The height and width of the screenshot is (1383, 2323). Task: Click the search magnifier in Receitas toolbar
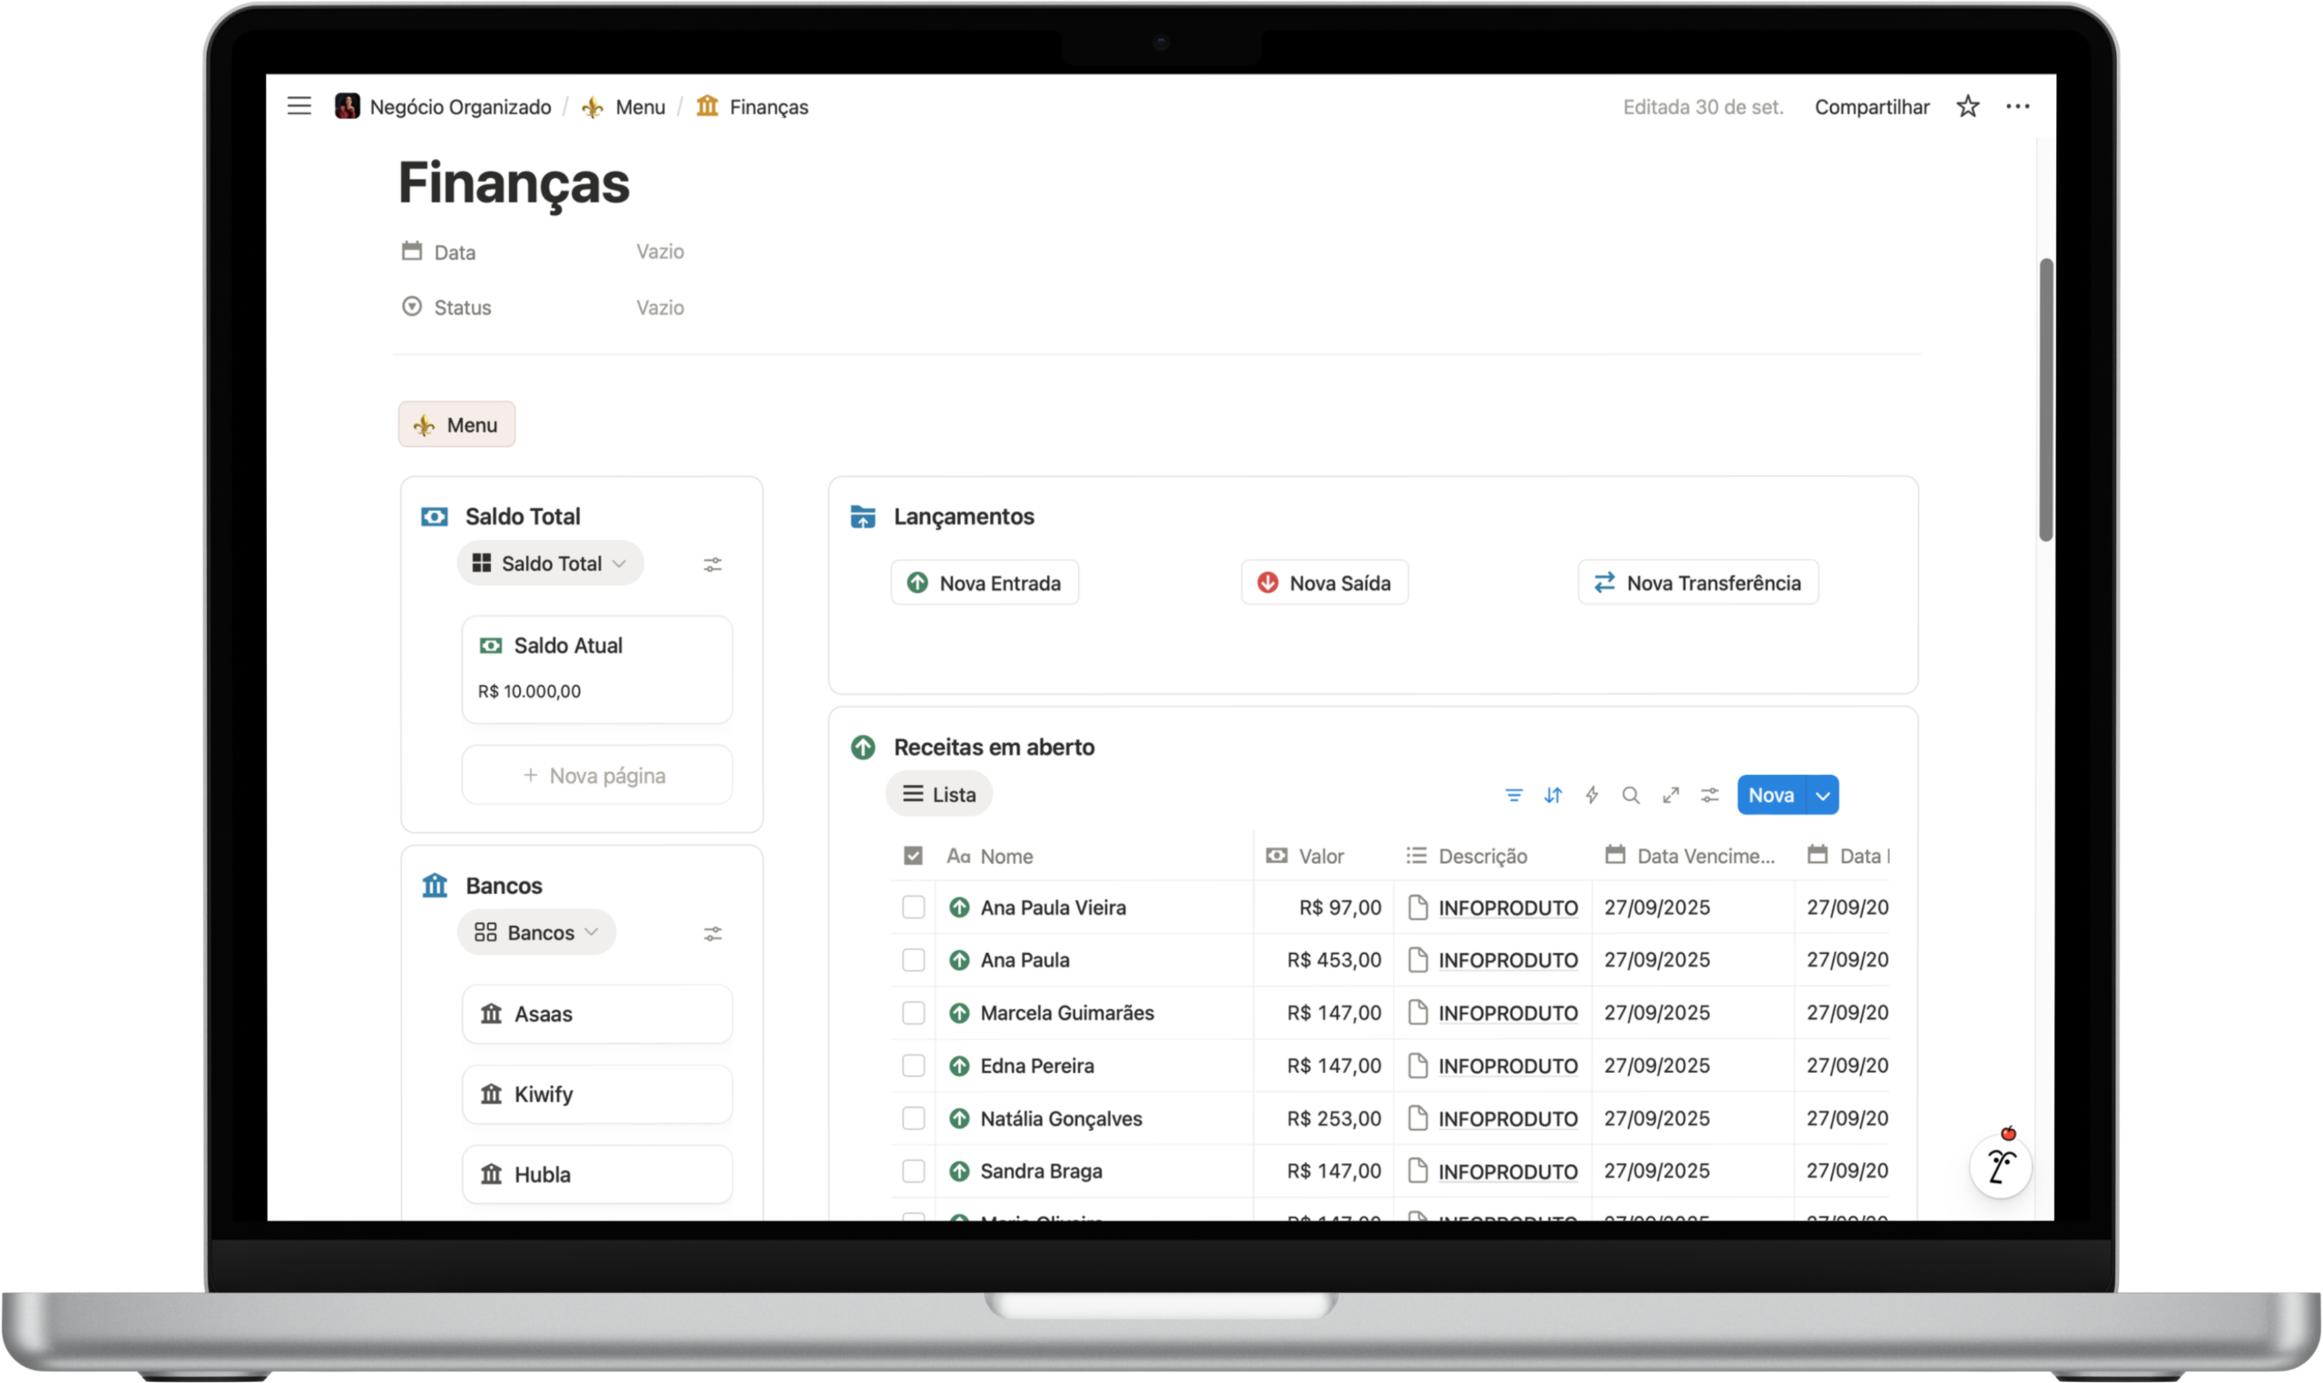click(1631, 795)
